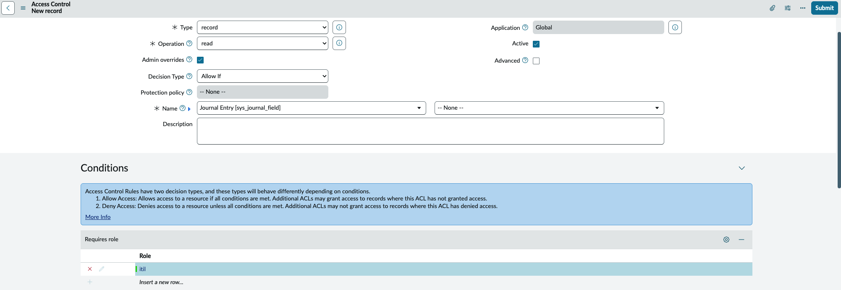Go back using the header arrow
This screenshot has width=841, height=290.
pos(8,8)
